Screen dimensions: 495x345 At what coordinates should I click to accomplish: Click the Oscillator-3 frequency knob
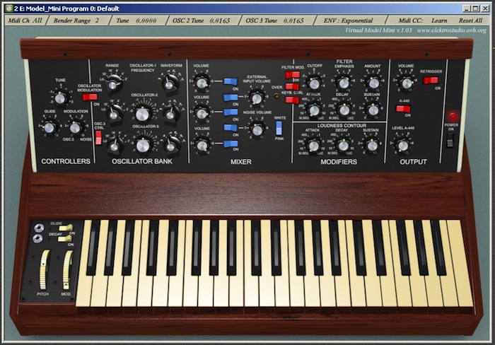click(x=143, y=146)
